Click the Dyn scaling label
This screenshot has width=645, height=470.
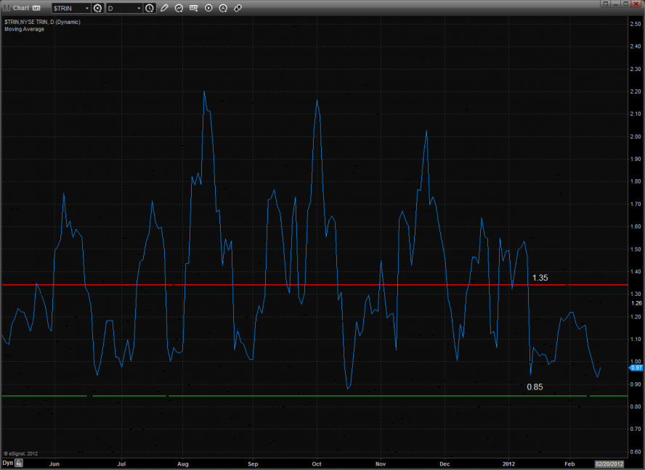(8, 463)
